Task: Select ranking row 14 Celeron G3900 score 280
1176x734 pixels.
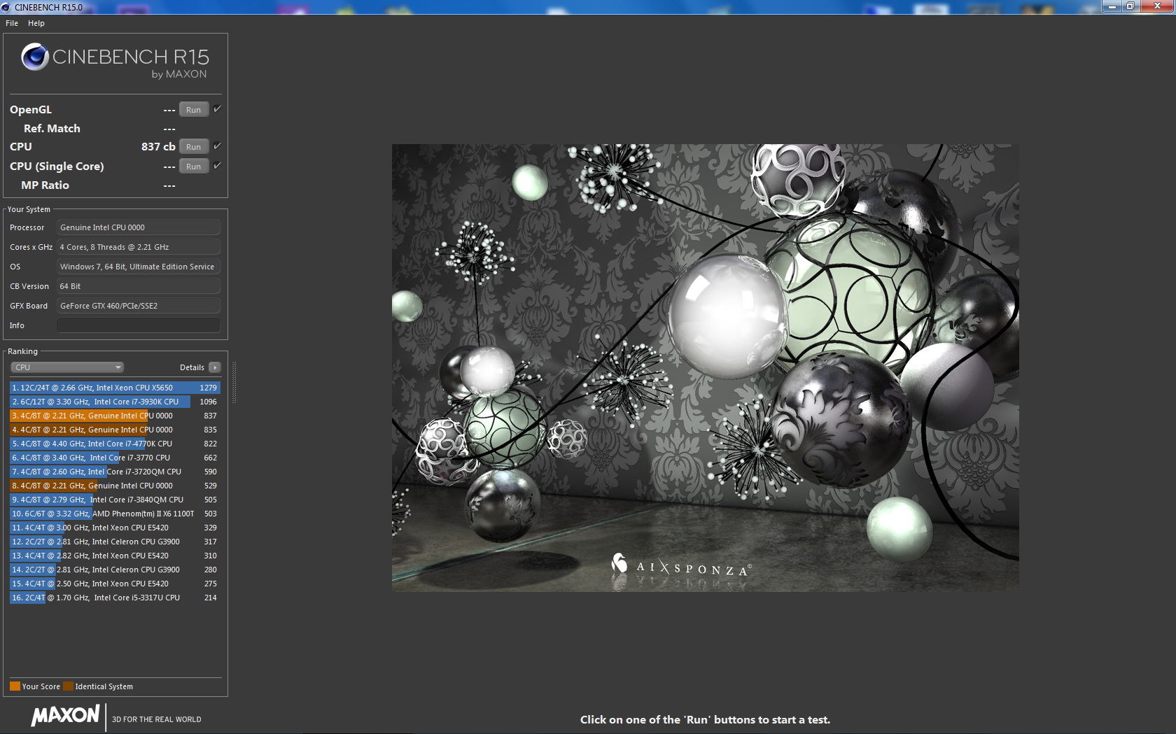Action: 115,570
